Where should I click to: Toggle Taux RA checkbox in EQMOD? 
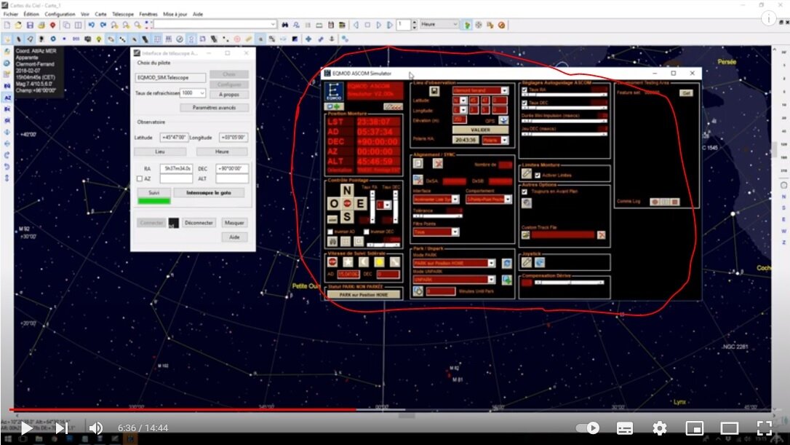pos(524,90)
